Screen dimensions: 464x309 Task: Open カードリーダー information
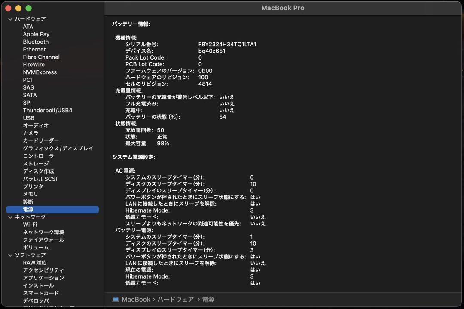click(41, 141)
